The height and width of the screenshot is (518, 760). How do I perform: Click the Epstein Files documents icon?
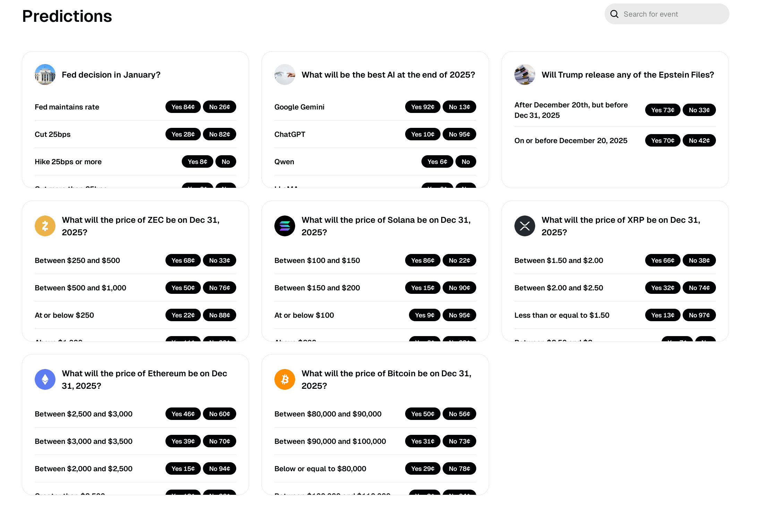coord(524,74)
